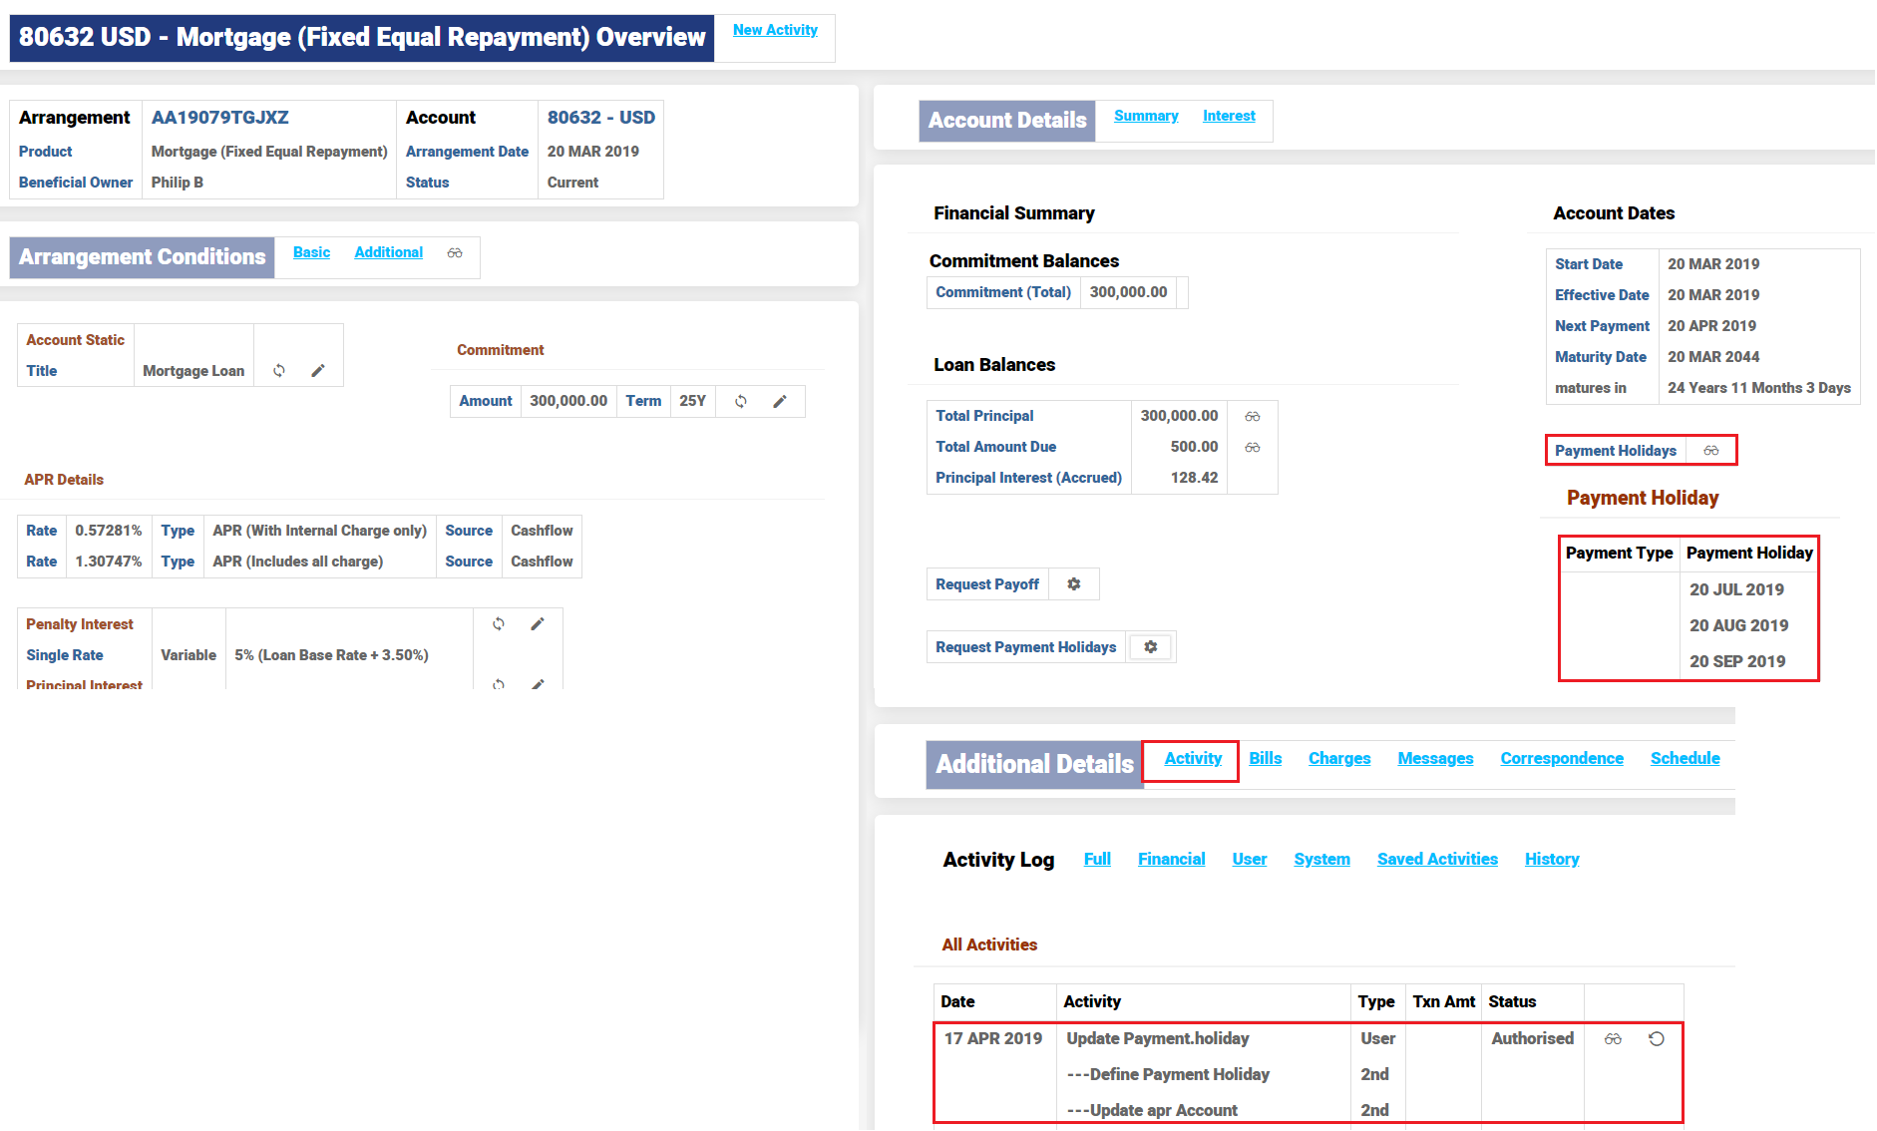Click the renew icon next to Term 25Y
1877x1131 pixels.
point(741,401)
